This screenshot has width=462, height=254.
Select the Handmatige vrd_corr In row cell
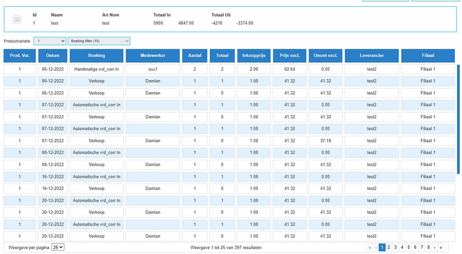click(97, 69)
